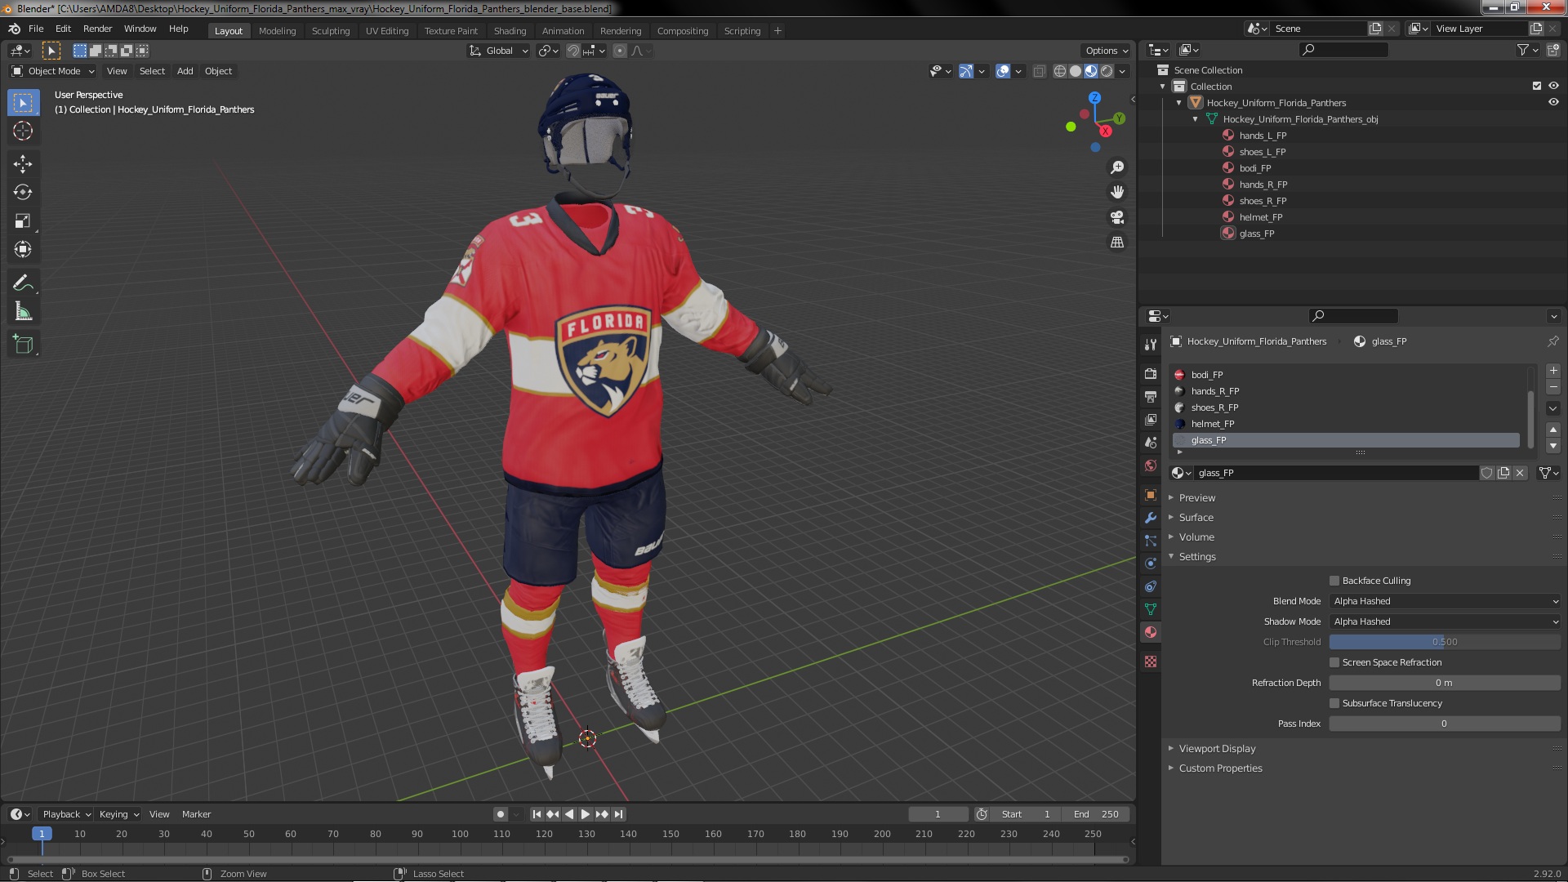Viewport: 1568px width, 882px height.
Task: Toggle Collection exclude checkbox in outliner
Action: (1537, 86)
